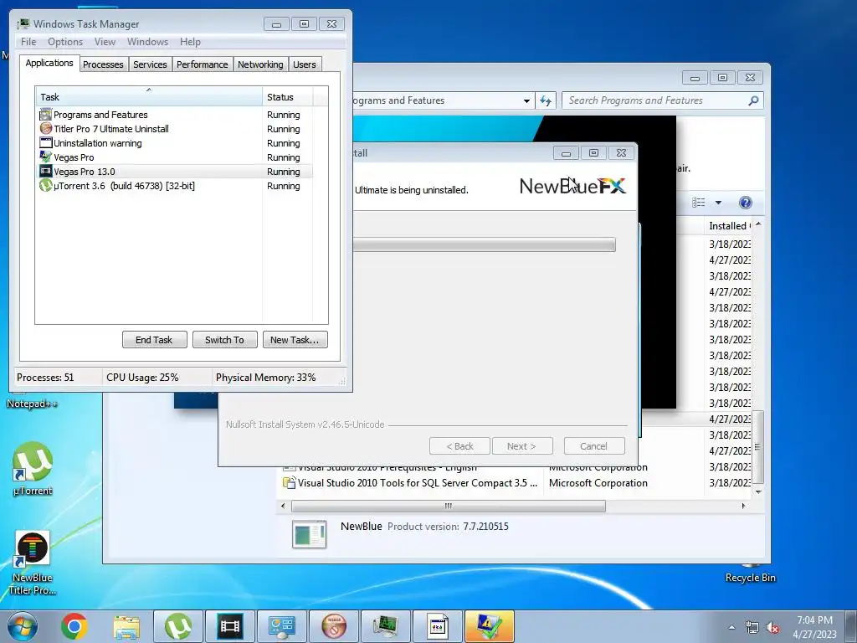This screenshot has height=643, width=857.
Task: Click the End Task button
Action: [154, 340]
